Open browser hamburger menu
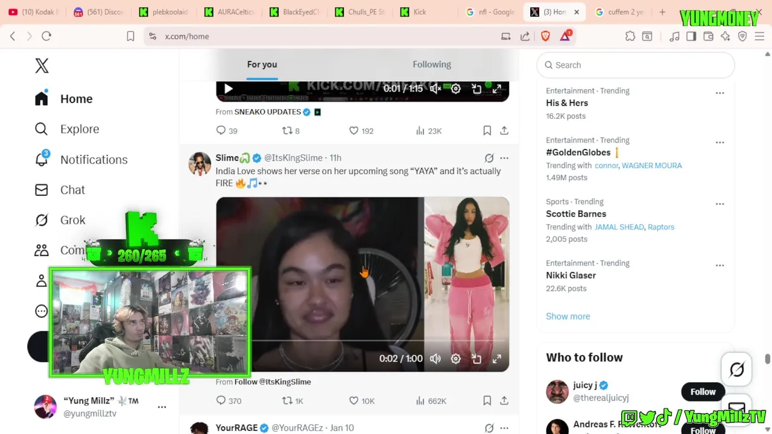Screen dimensions: 772x434 [759, 36]
